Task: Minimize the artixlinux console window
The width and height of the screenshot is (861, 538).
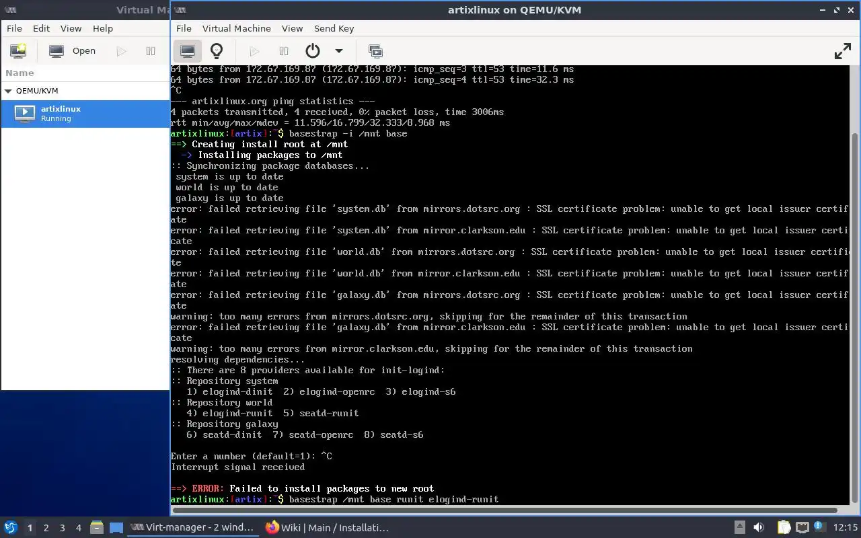Action: pos(823,10)
